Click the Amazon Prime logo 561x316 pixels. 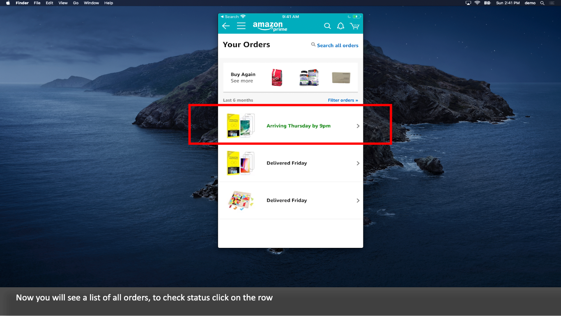point(269,25)
